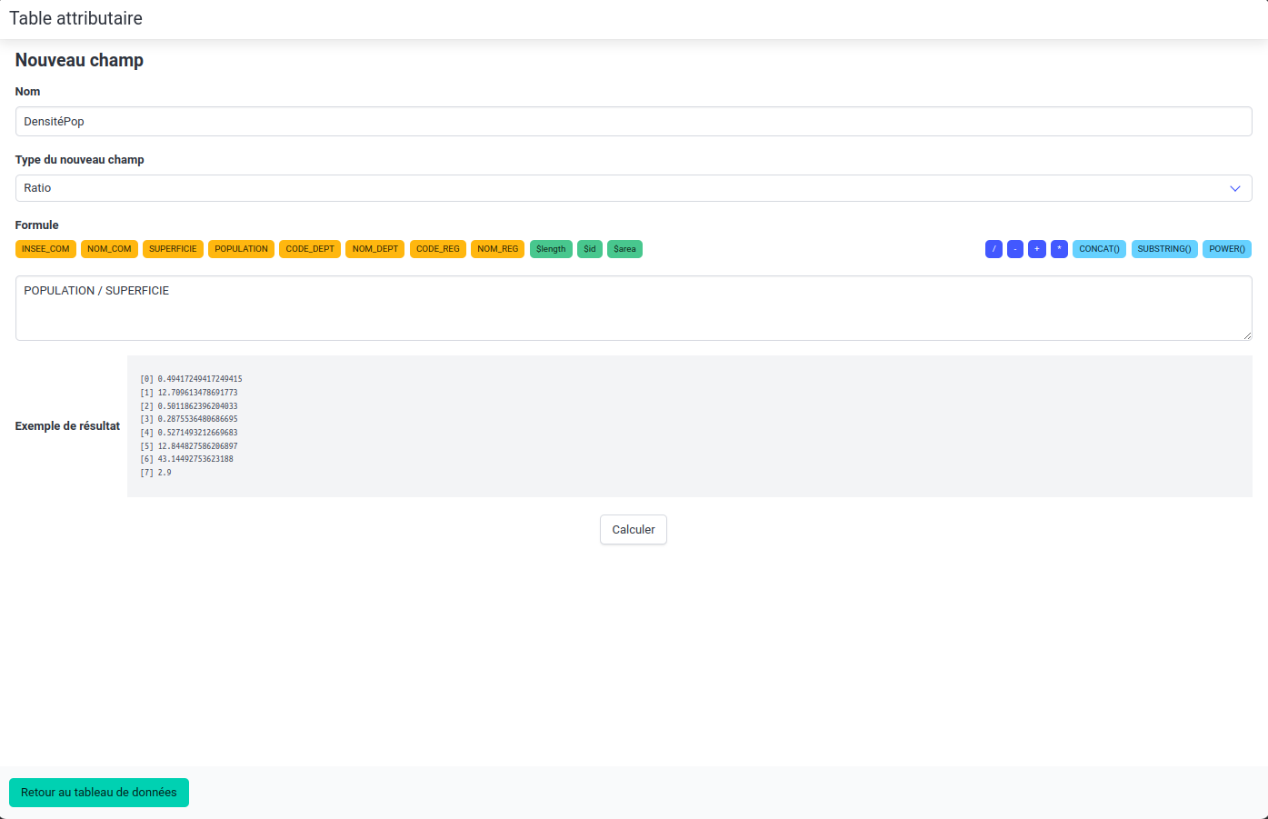Click the Nouveau champ heading
Screen dimensions: 1268x819
pyautogui.click(x=79, y=60)
